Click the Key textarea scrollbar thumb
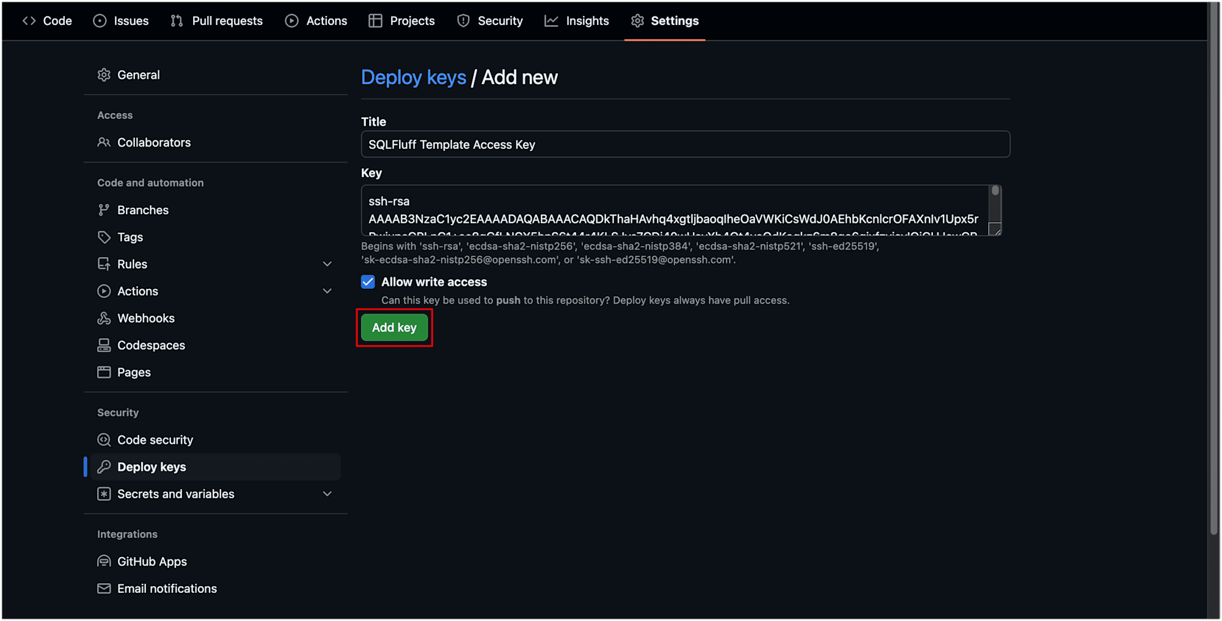This screenshot has width=1222, height=621. click(x=995, y=191)
